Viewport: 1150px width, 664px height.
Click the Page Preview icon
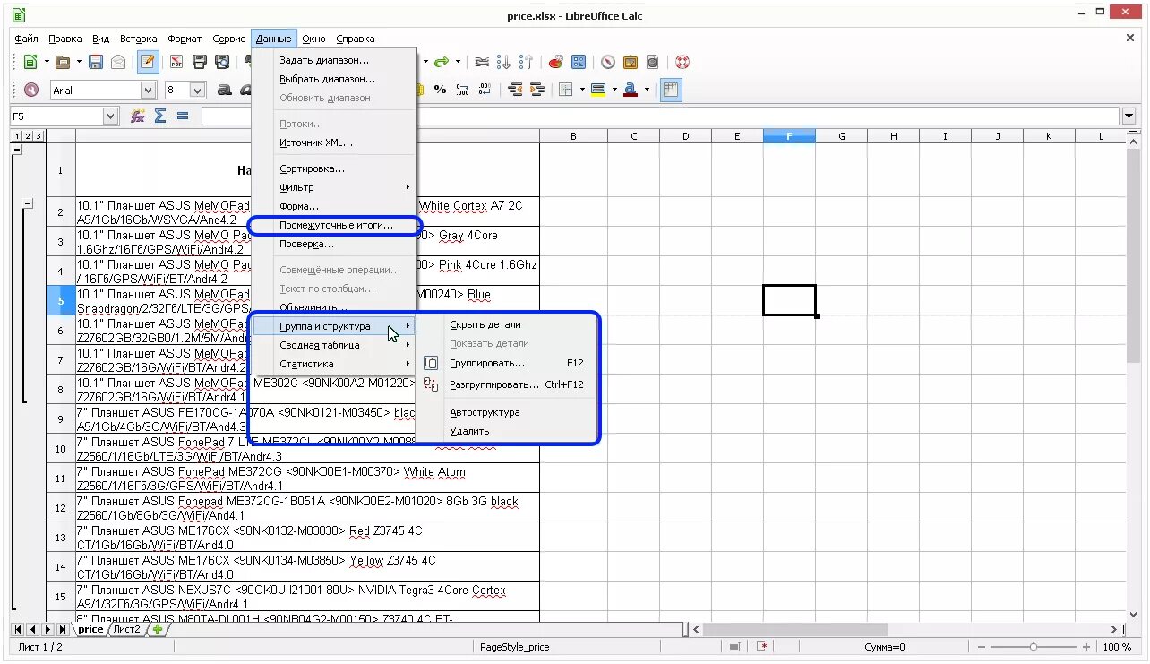pos(221,62)
